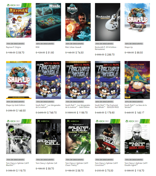This screenshot has width=156, height=176.
Task: Click the Rayman® Origins title link
Action: 13,47
